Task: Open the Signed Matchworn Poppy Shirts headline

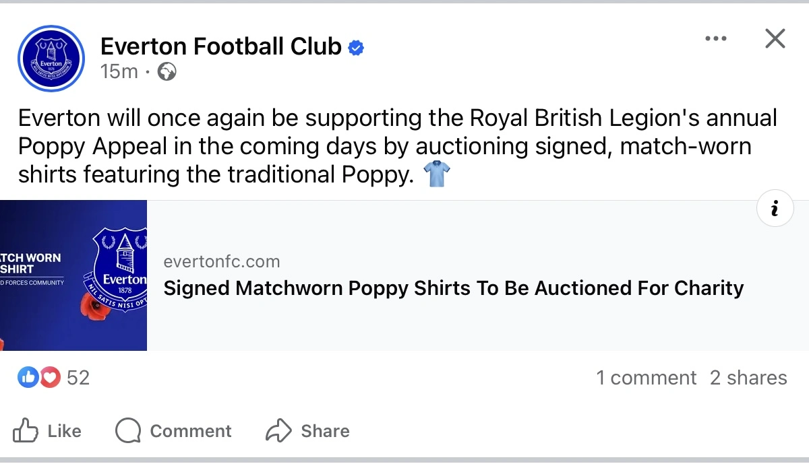Action: pos(454,289)
